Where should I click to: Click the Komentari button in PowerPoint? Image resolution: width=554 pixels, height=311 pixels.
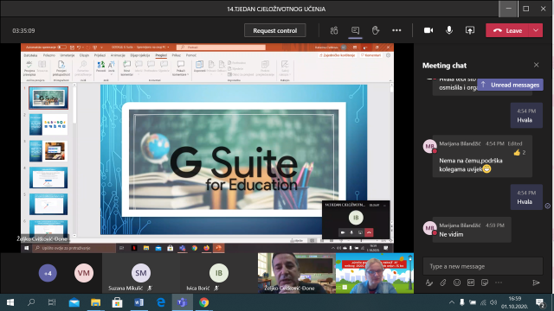click(x=371, y=55)
